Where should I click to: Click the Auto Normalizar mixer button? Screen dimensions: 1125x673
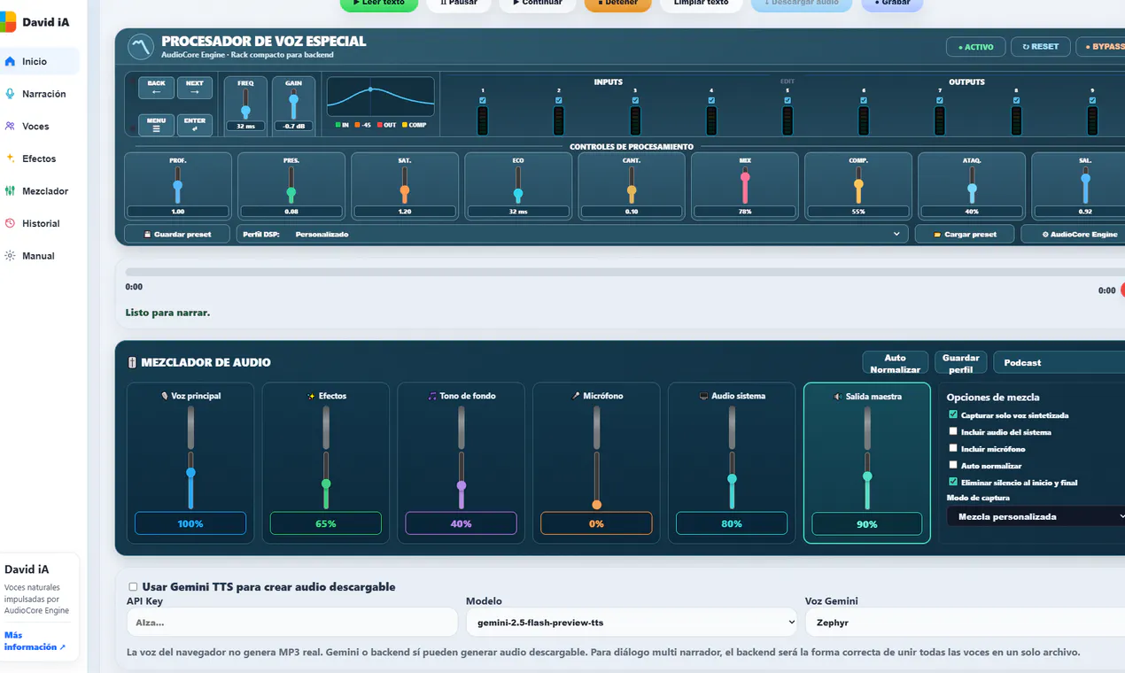896,363
